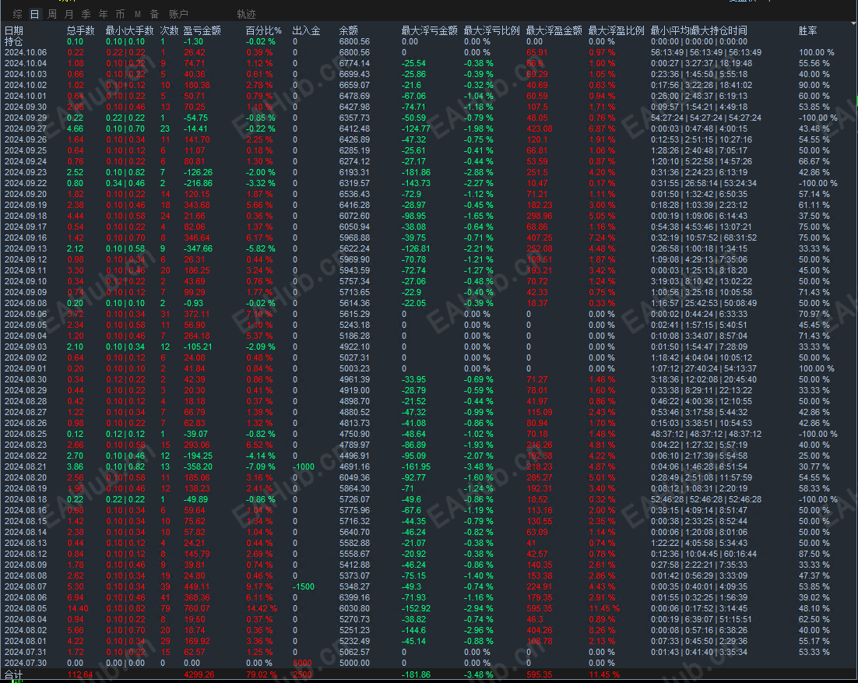858x683 pixels.
Task: Click the 449.11 profit on 2024.08.07
Action: 197,586
